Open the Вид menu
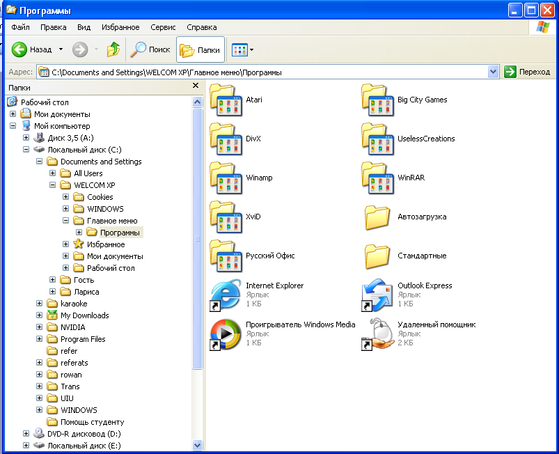This screenshot has width=559, height=454. [84, 27]
